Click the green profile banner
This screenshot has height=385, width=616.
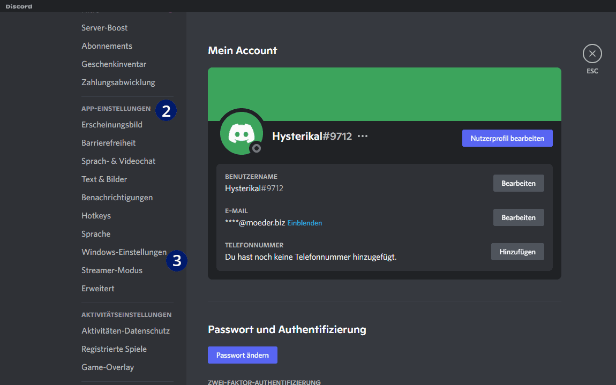[384, 94]
